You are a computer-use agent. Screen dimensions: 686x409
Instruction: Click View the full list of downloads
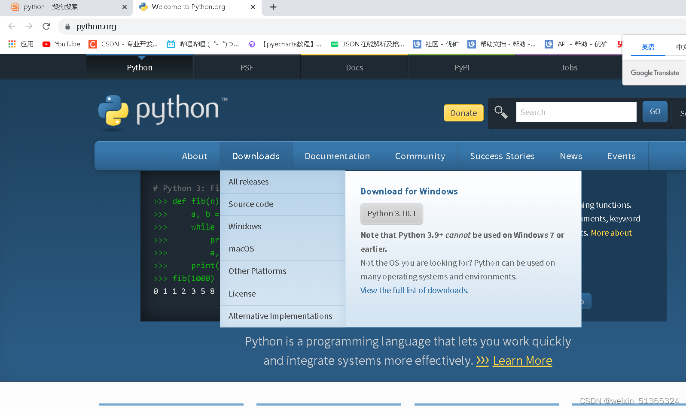click(414, 291)
